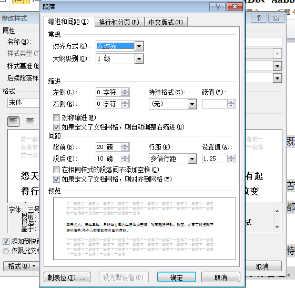The width and height of the screenshot is (295, 288).
Task: Confirm with 确定 button
Action: pos(177,277)
